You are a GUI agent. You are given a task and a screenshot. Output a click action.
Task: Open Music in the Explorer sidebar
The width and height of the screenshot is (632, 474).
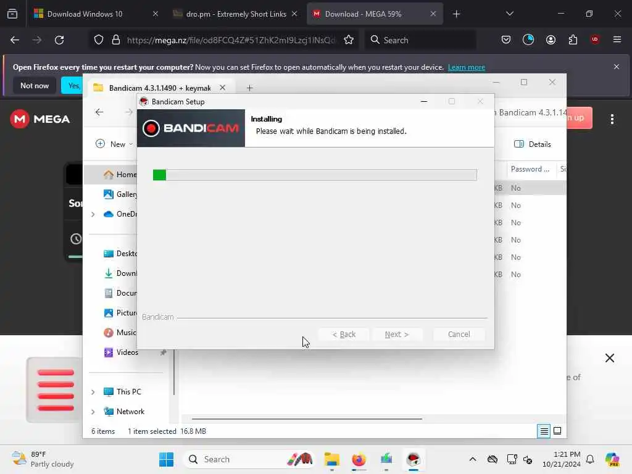120,333
